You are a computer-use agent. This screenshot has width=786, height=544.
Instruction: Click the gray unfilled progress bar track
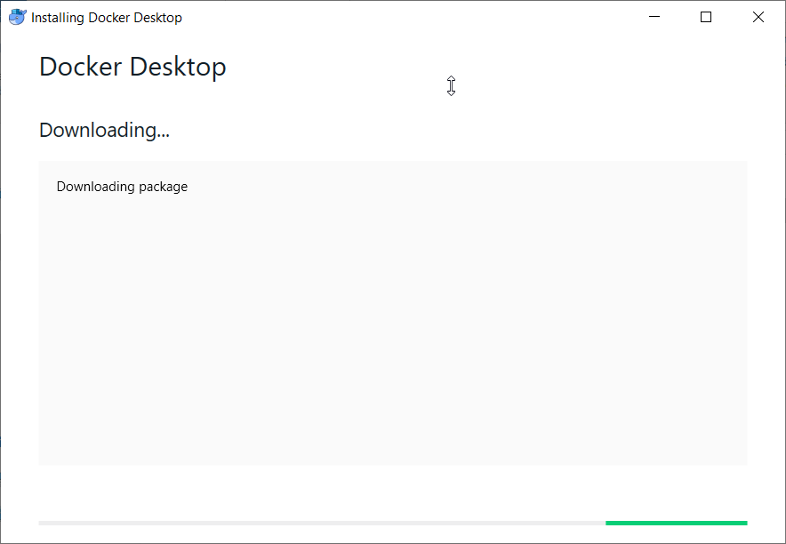320,523
